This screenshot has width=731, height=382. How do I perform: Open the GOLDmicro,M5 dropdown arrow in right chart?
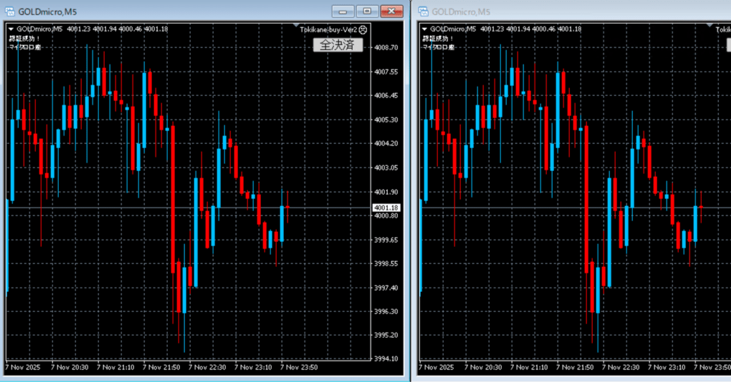coord(424,29)
